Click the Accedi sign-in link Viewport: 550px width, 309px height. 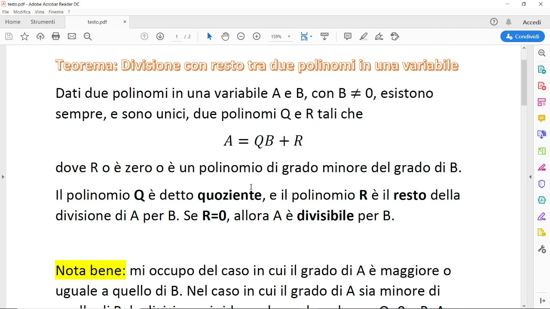tap(532, 22)
